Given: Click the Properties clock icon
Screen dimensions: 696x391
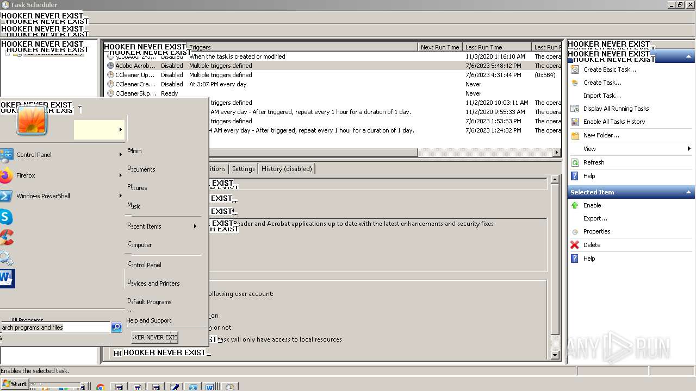Looking at the screenshot, I should click(575, 232).
